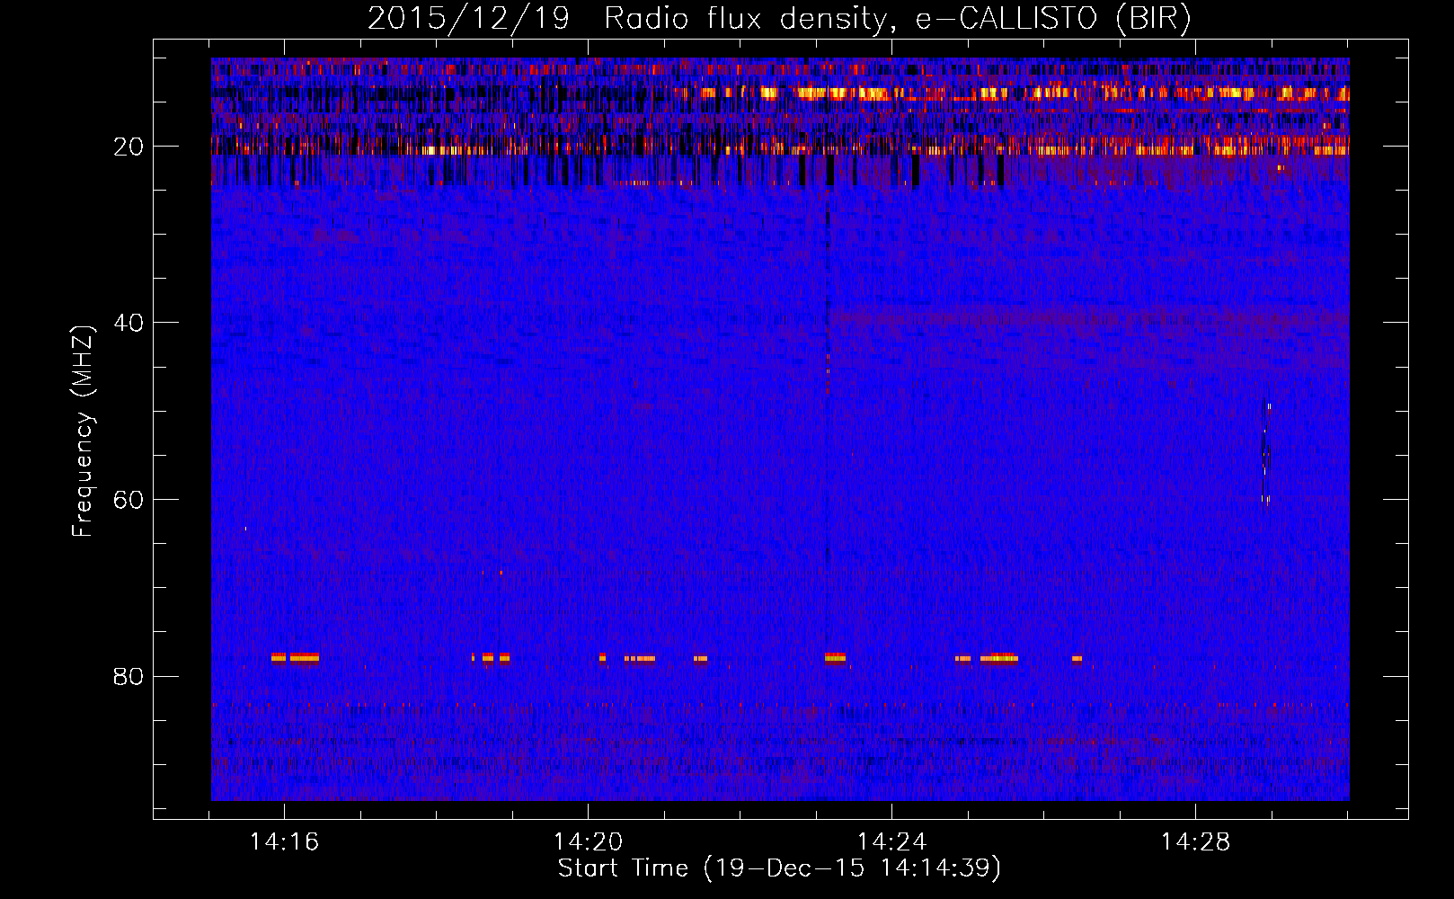Click the 14:28 time tick label

click(x=1195, y=842)
